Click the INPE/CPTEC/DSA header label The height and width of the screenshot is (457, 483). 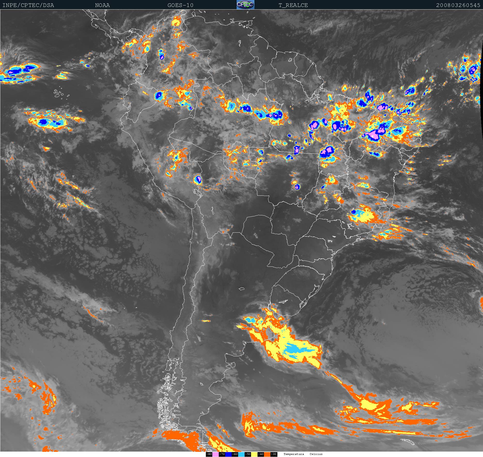click(x=28, y=5)
